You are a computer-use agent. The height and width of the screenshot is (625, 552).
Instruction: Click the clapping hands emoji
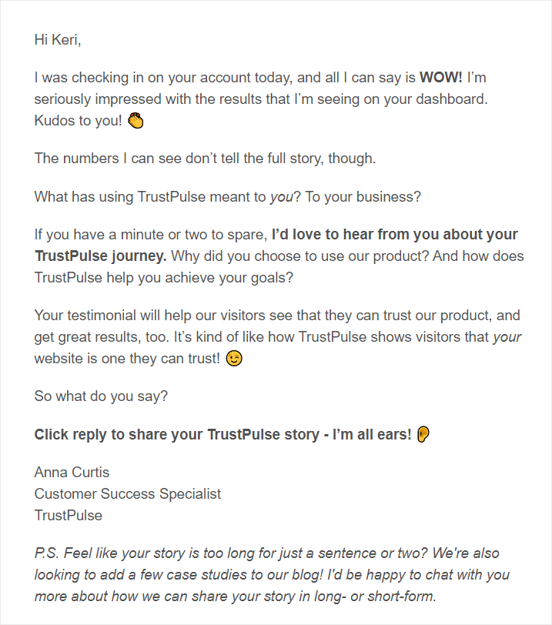pyautogui.click(x=136, y=121)
